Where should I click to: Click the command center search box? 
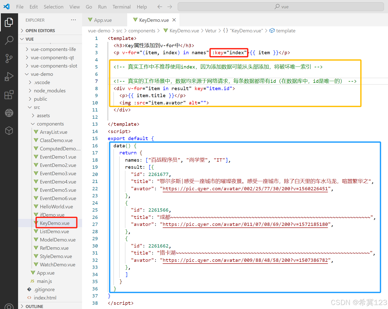tap(281, 7)
